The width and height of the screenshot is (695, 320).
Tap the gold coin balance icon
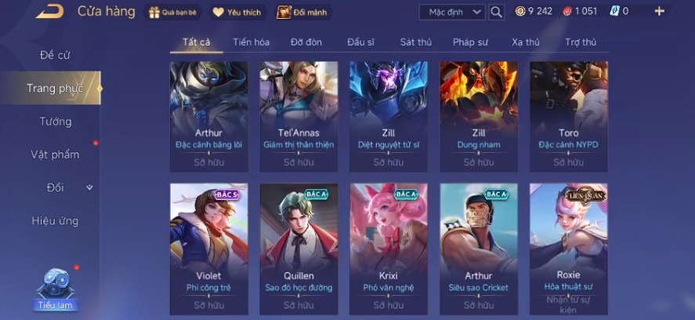(x=520, y=11)
